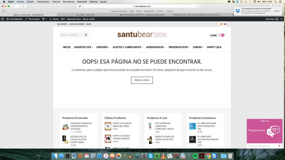Click the Volver a Inicio button
This screenshot has height=160, width=285.
click(x=142, y=80)
